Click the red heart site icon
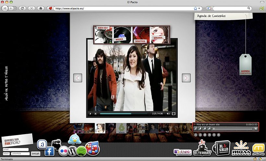The height and width of the screenshot is (161, 266). pyautogui.click(x=50, y=8)
